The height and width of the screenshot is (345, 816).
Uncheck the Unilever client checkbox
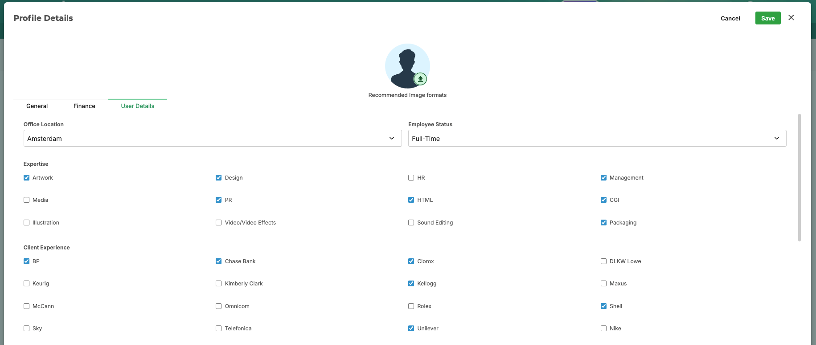[411, 329]
